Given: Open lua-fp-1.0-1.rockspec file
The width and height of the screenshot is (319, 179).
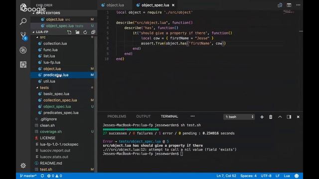Looking at the screenshot, I should [59, 144].
